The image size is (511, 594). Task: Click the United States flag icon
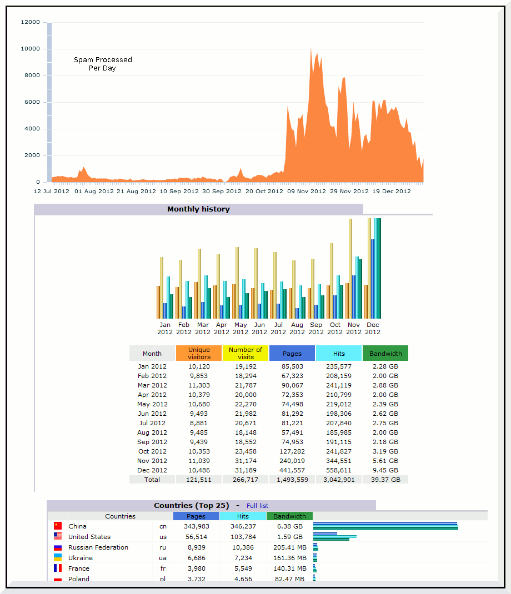coord(58,536)
